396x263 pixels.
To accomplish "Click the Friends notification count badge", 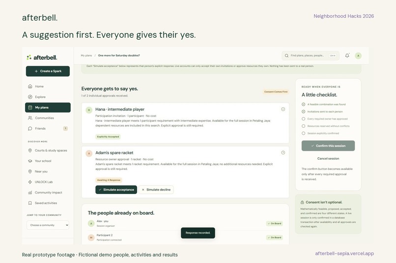I will click(x=65, y=129).
